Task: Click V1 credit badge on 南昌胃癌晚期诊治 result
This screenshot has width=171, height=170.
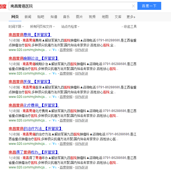Action: [54, 73]
